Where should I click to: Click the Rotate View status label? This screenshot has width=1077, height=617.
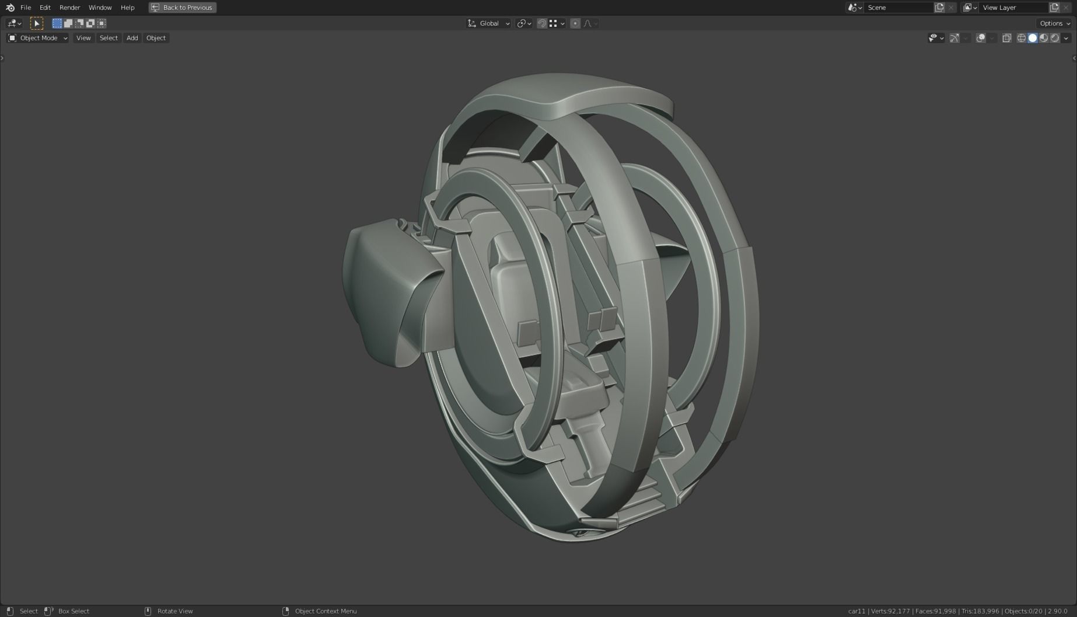[x=175, y=611]
